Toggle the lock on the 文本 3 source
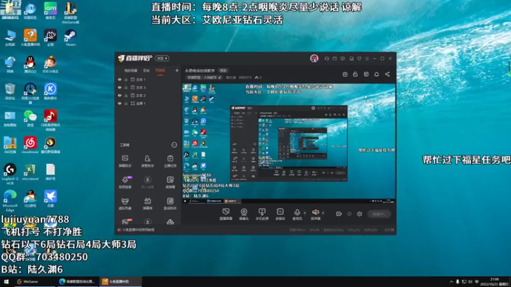 pyautogui.click(x=126, y=87)
